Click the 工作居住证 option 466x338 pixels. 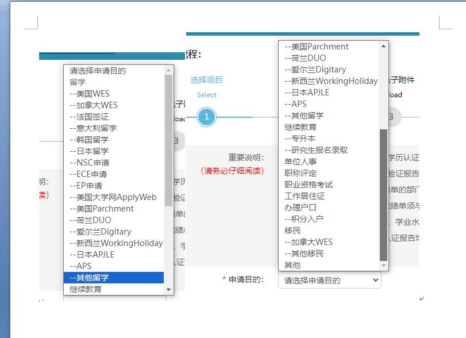click(305, 196)
